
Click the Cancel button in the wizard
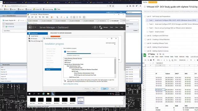pyautogui.click(x=113, y=88)
